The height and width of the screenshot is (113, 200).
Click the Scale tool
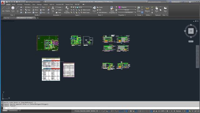35,13
